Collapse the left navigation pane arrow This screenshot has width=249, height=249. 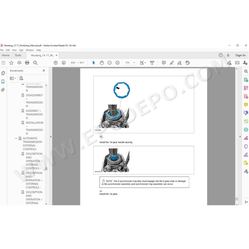pos(51,137)
